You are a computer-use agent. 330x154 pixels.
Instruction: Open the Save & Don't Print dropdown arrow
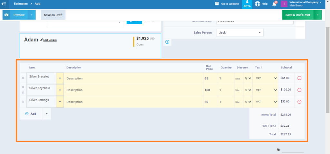(317, 15)
